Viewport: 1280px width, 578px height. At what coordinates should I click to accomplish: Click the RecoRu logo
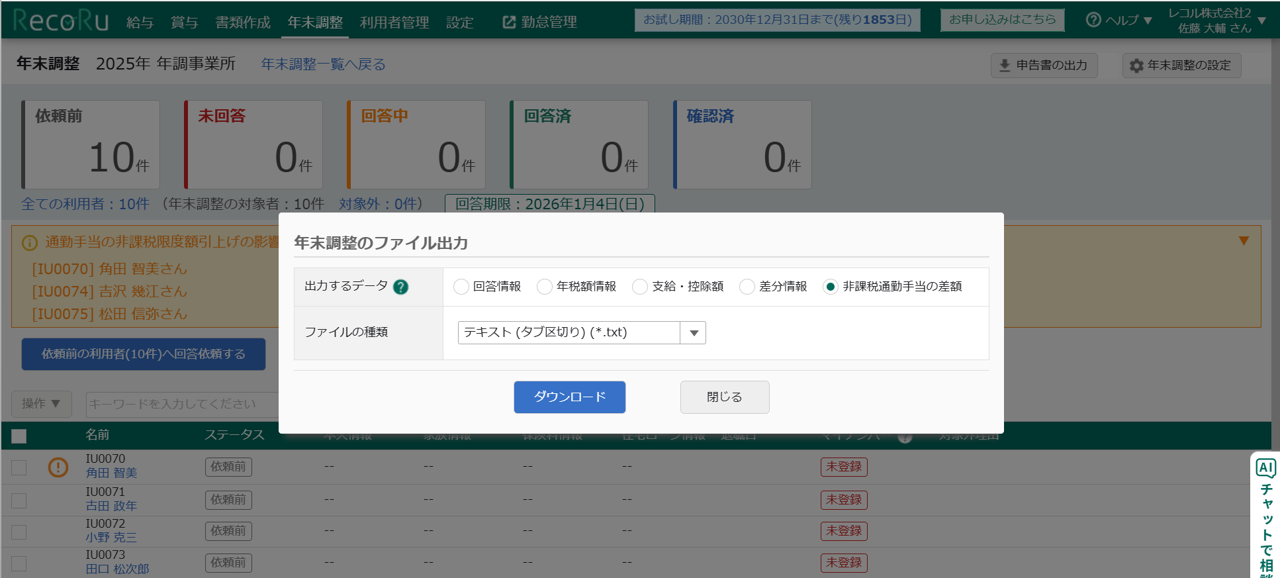click(x=60, y=21)
